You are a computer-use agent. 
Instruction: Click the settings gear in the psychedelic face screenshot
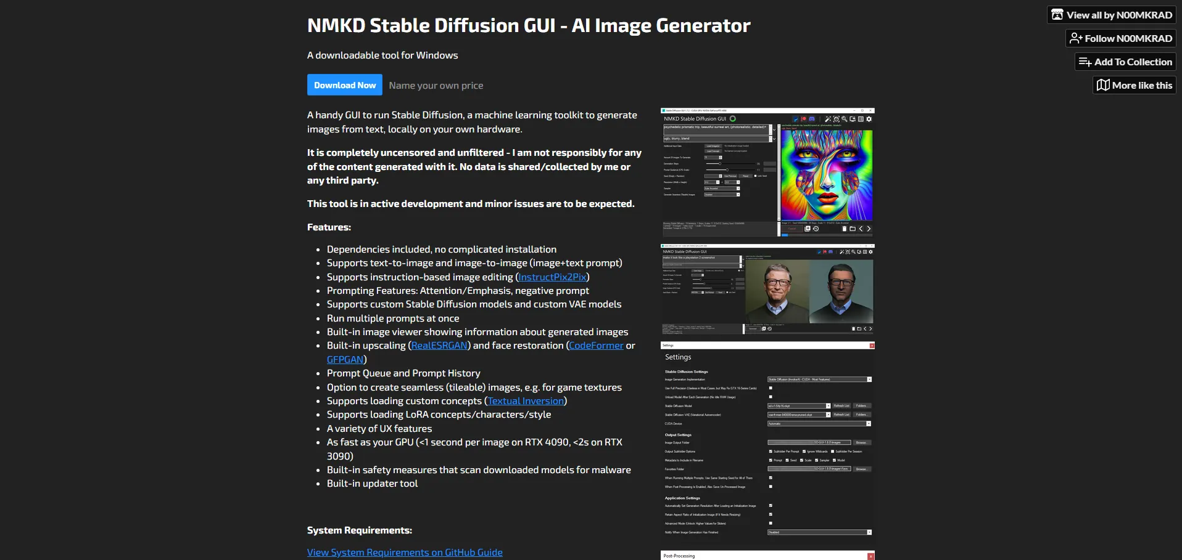pyautogui.click(x=869, y=119)
